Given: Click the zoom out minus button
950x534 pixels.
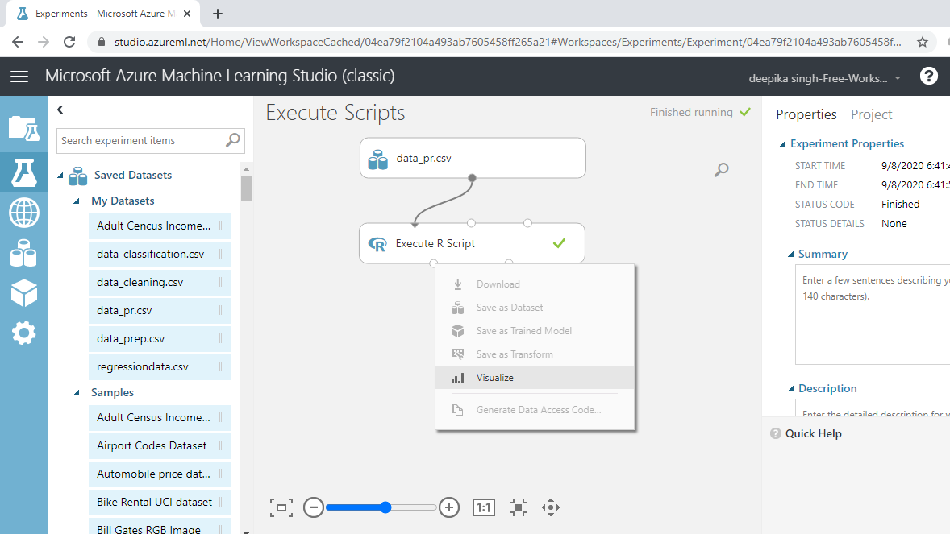Looking at the screenshot, I should (313, 507).
